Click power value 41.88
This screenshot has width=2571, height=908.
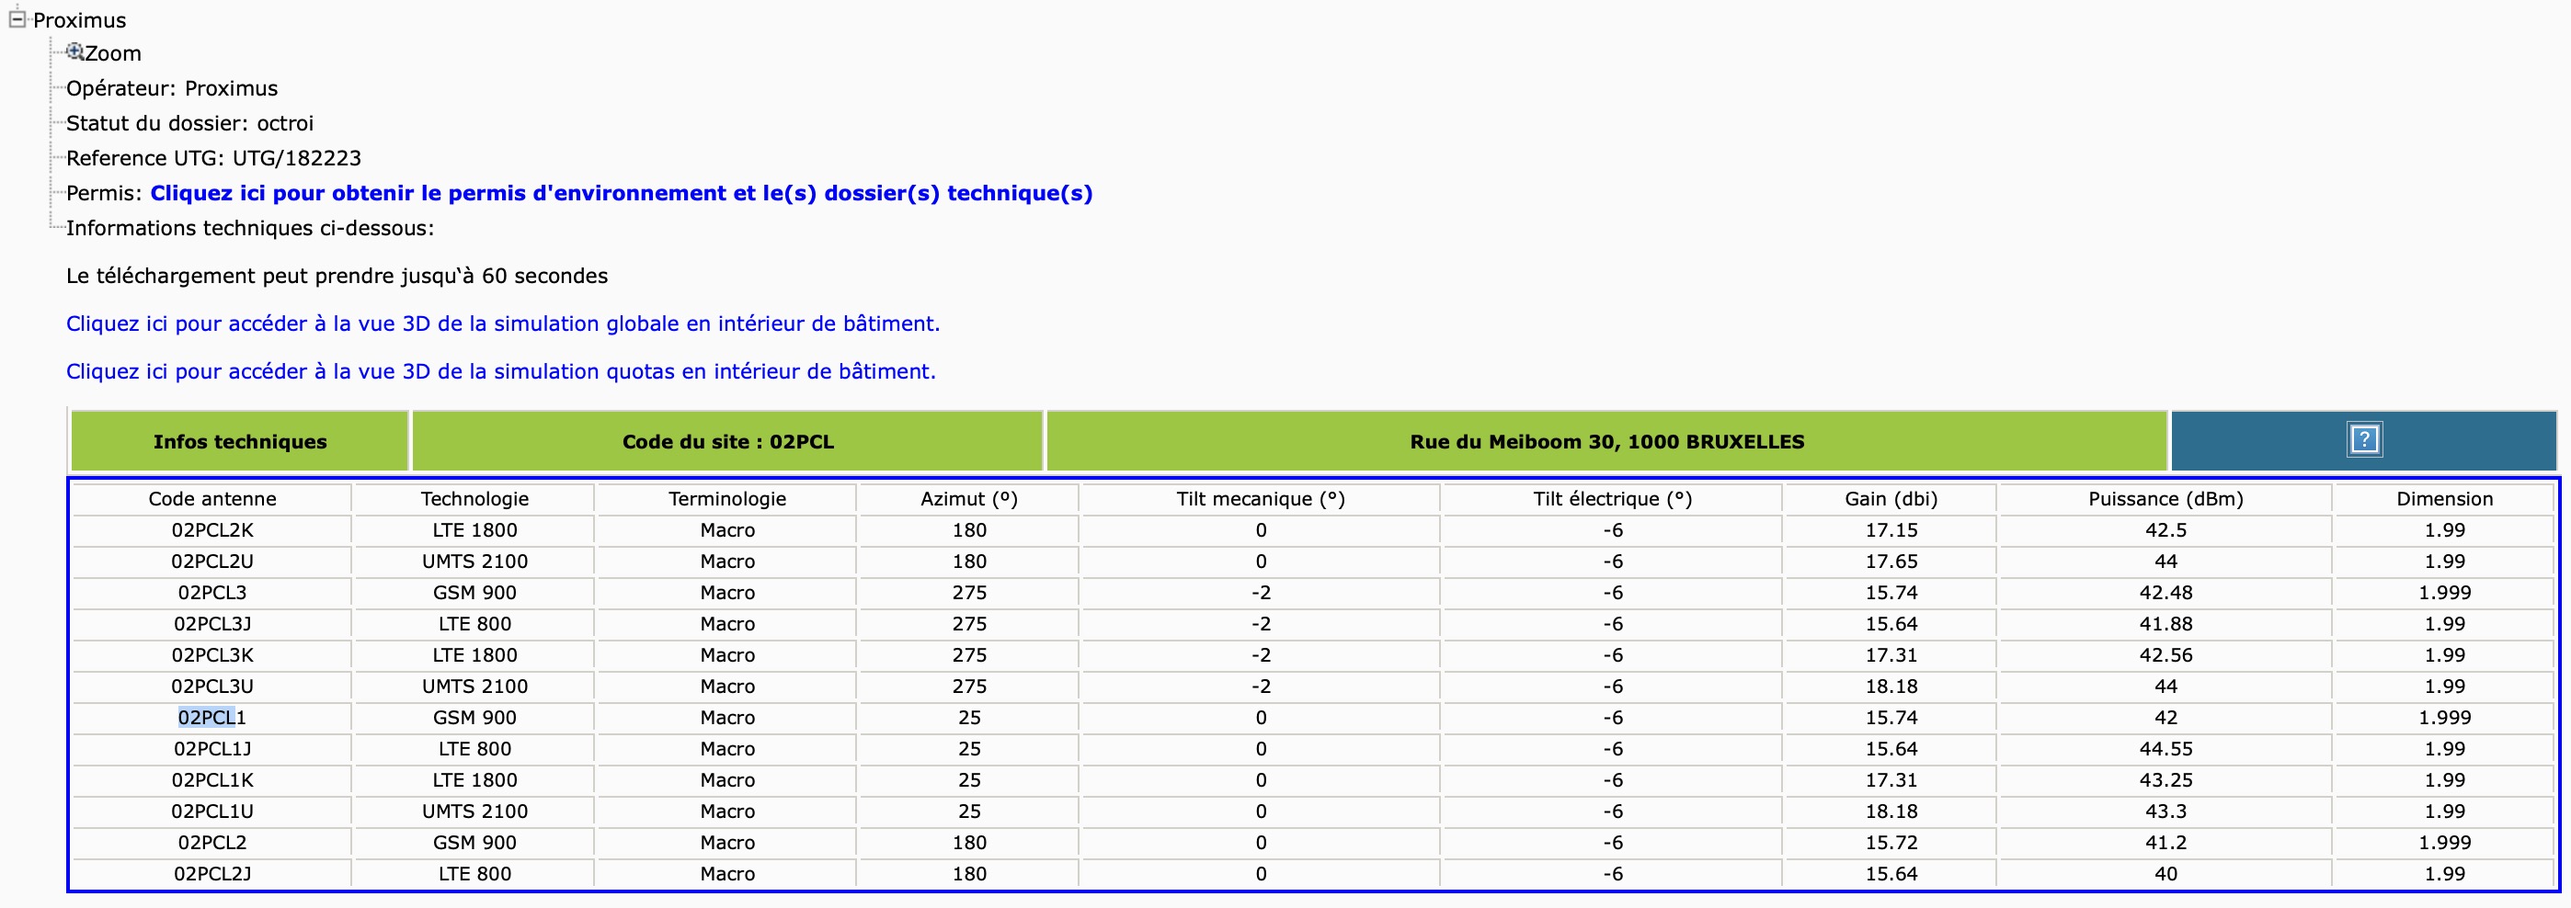(2165, 624)
